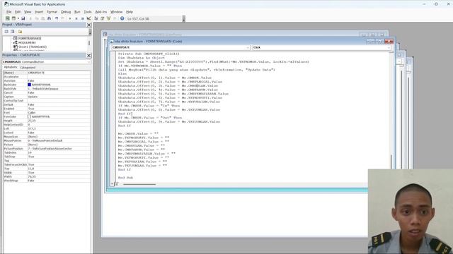453x254 pixels.
Task: Click the View Code icon in Project panel
Action: [6, 31]
